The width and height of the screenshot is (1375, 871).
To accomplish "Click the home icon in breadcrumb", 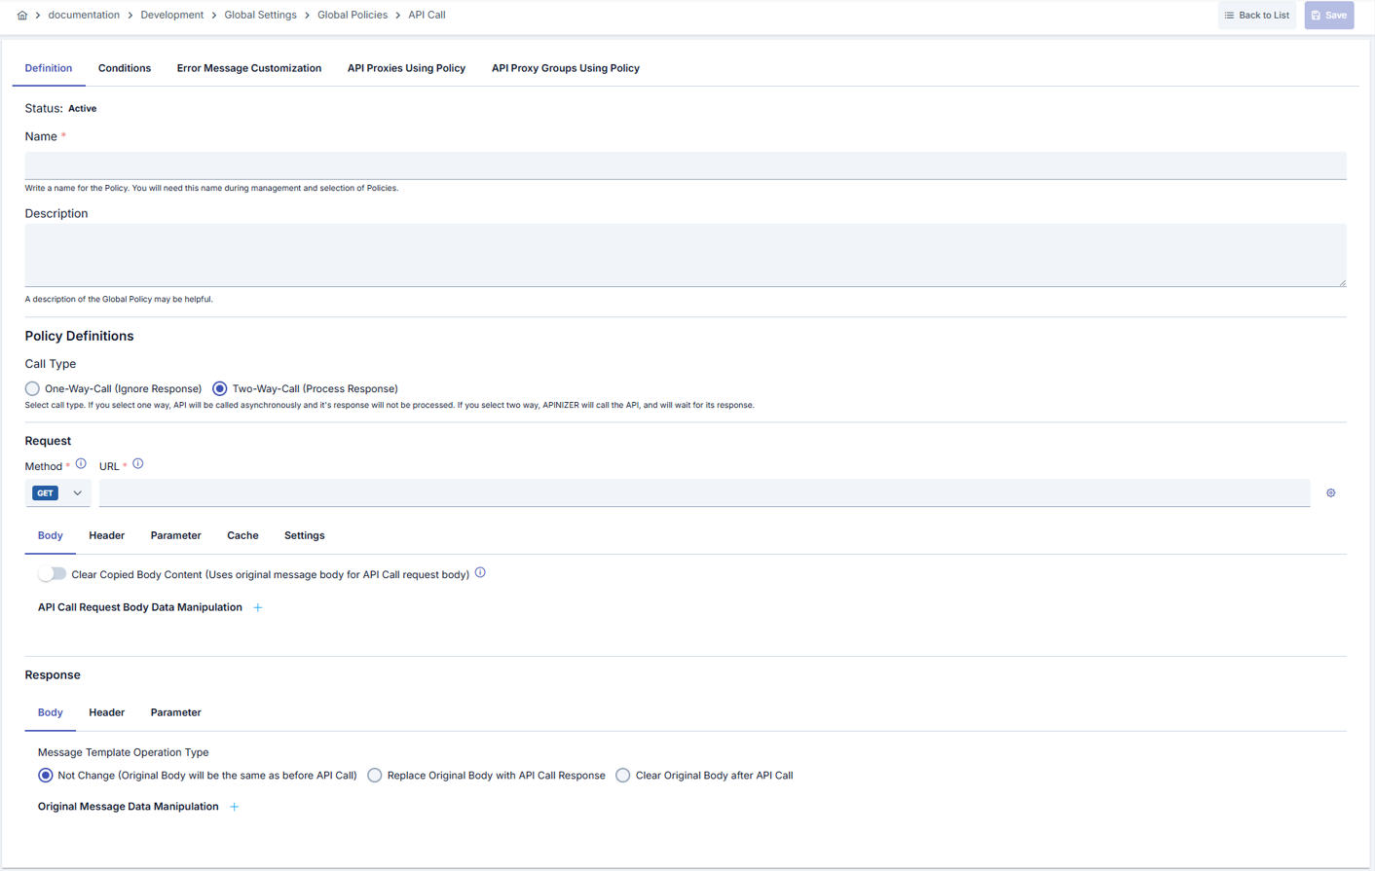I will click(22, 16).
